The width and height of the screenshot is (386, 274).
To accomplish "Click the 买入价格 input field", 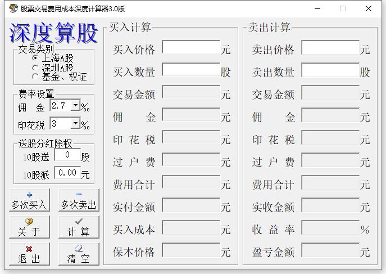I will pos(191,48).
